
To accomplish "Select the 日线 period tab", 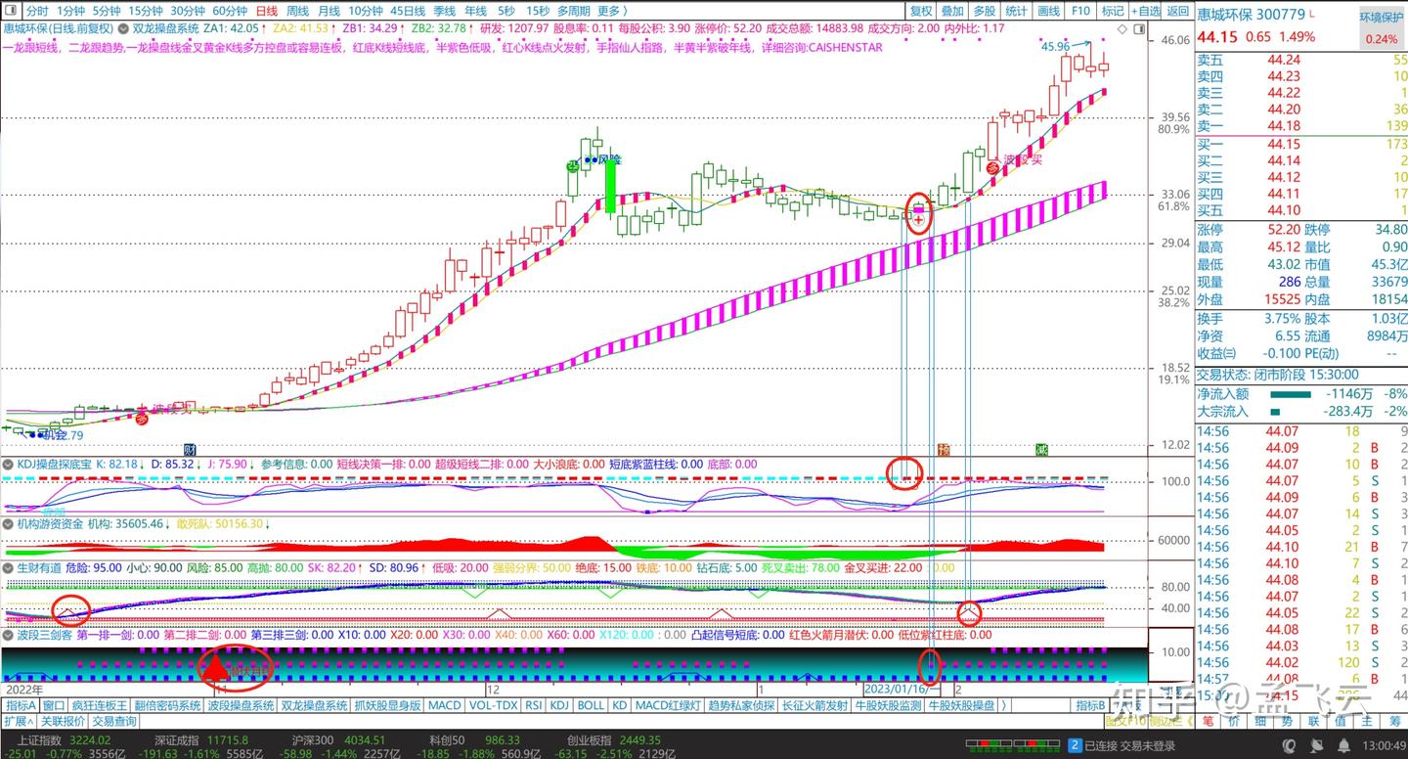I will coord(266,11).
